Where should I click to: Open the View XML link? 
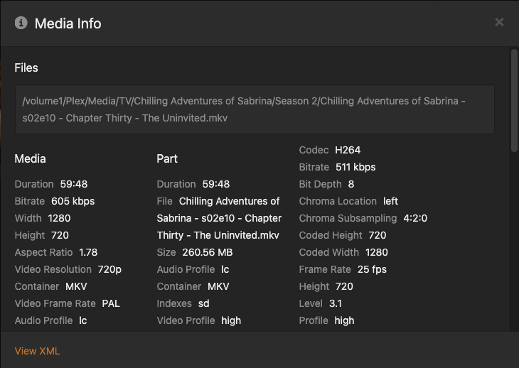(x=37, y=351)
